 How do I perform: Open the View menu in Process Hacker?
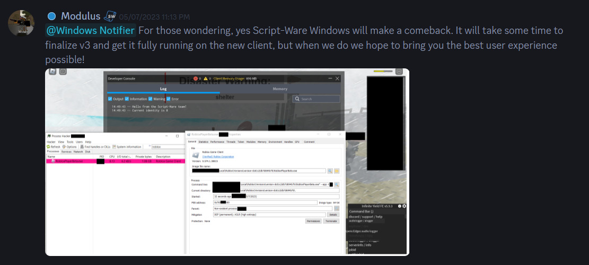click(61, 142)
